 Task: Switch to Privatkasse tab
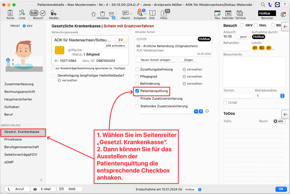point(13,139)
